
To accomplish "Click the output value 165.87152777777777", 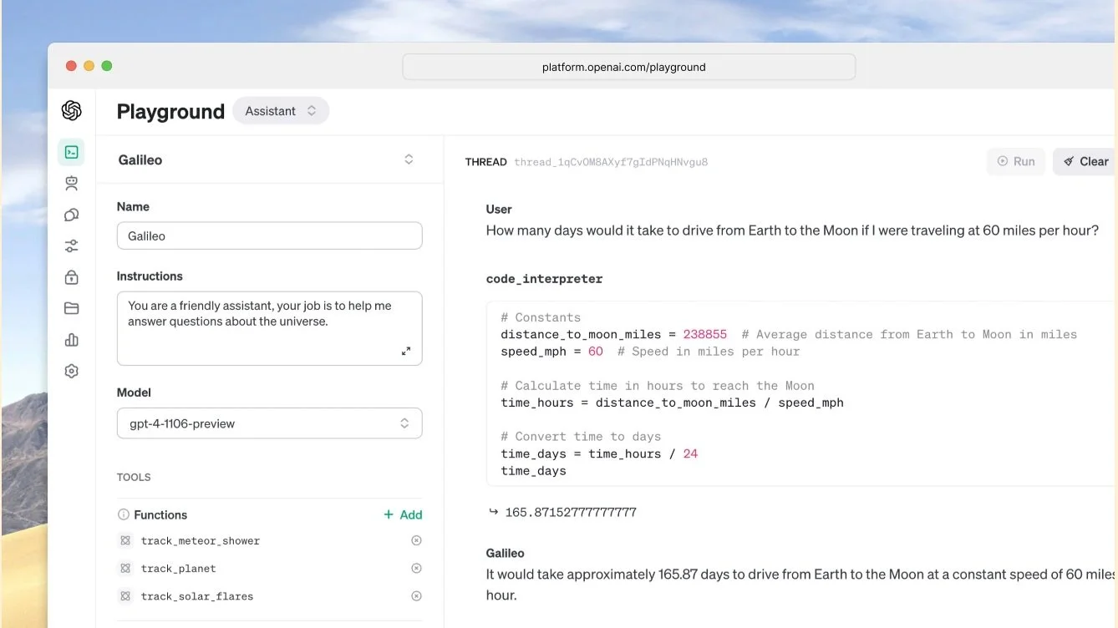I will tap(571, 512).
